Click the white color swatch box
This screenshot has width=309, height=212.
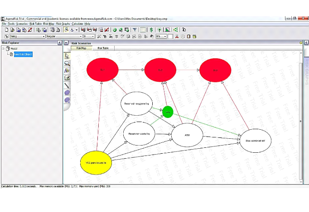point(170,36)
